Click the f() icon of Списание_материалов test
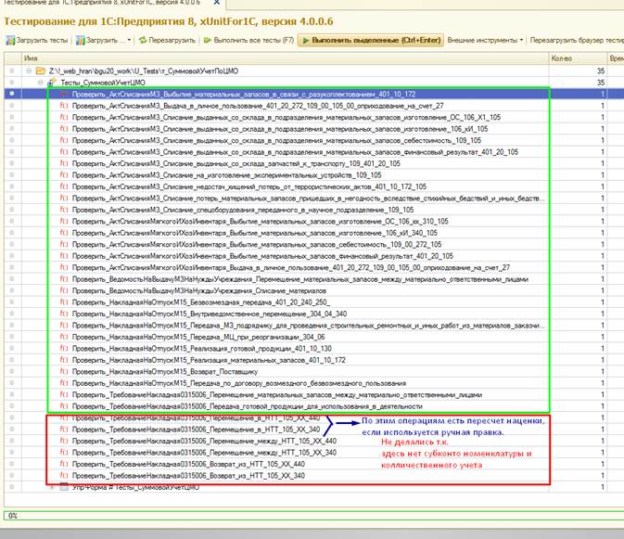 [x=63, y=290]
